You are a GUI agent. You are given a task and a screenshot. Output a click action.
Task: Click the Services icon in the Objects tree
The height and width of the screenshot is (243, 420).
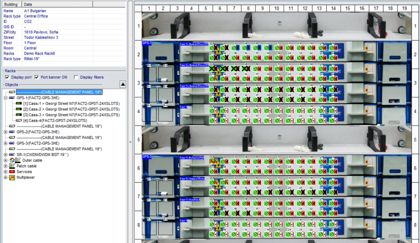pyautogui.click(x=12, y=172)
